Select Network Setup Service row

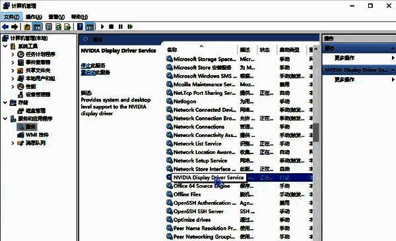pos(239,160)
